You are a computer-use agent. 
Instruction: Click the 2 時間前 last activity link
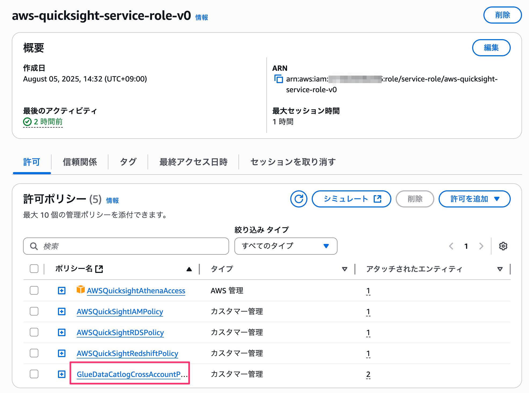48,122
